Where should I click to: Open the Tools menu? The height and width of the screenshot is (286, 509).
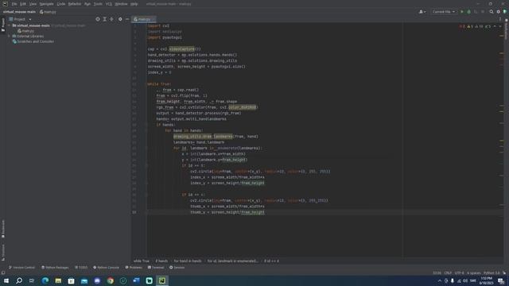(x=98, y=4)
